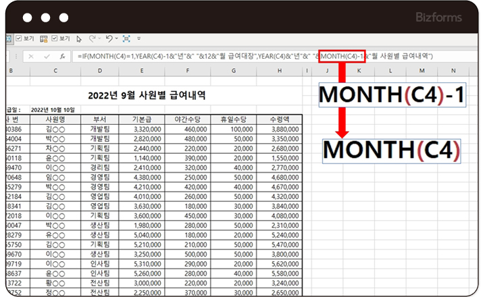Click the formula bar enter checkmark
483x297 pixels.
(47, 56)
